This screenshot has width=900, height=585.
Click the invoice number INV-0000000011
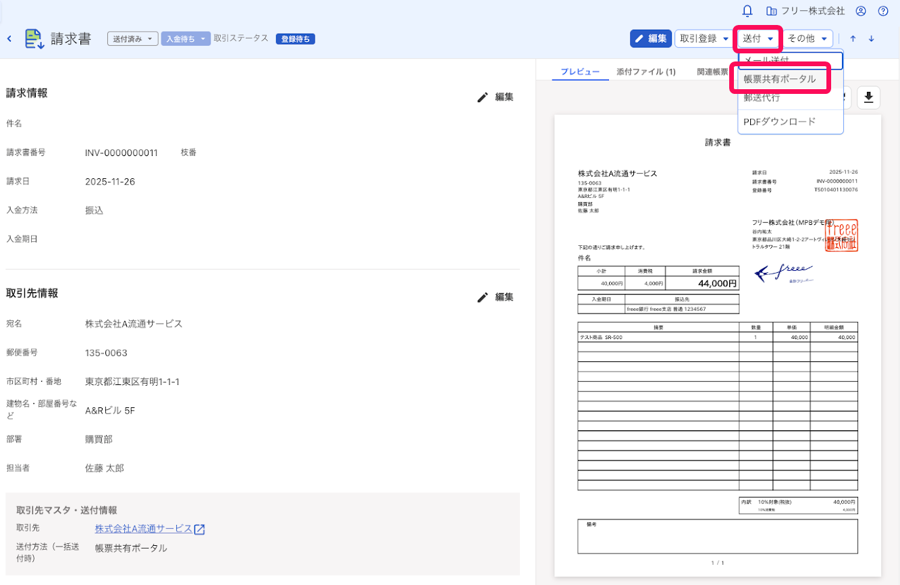122,153
